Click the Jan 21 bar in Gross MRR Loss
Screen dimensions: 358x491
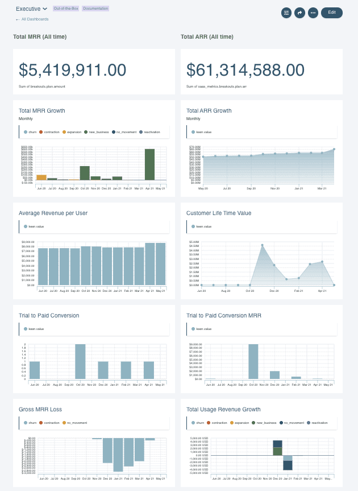[118, 455]
